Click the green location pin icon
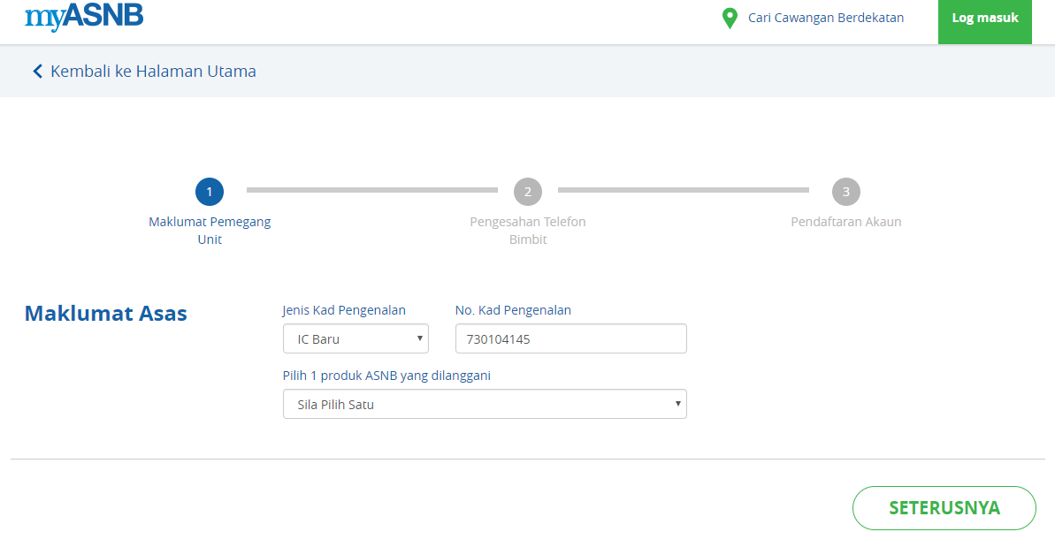Viewport: 1055px width, 547px height. (730, 19)
